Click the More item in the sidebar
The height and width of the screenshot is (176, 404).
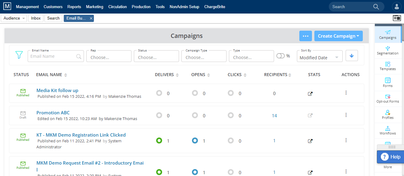tap(388, 167)
